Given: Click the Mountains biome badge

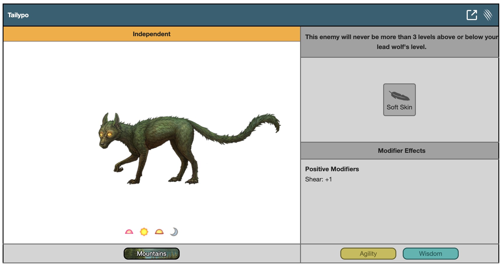Looking at the screenshot, I should [151, 253].
